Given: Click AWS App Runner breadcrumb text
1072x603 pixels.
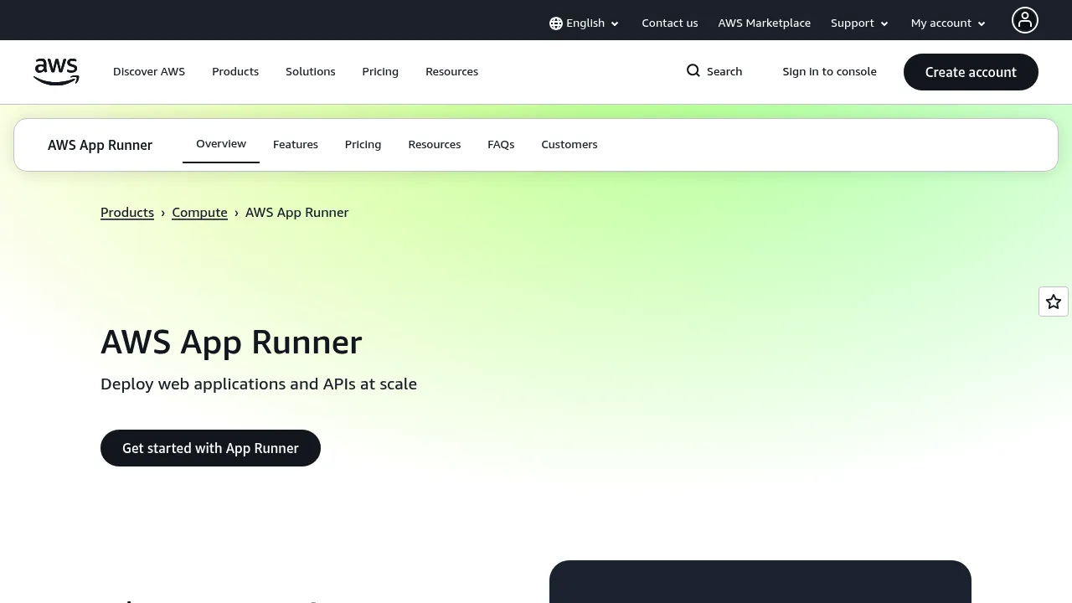Looking at the screenshot, I should point(297,213).
